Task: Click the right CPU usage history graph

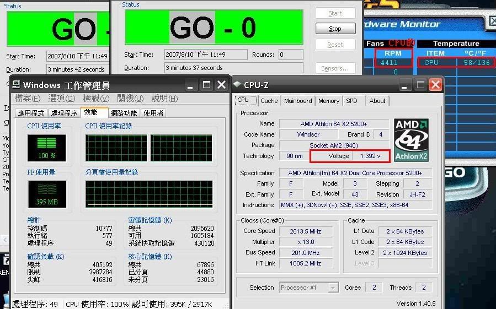Action: [x=182, y=148]
